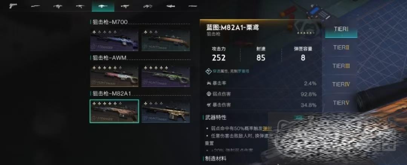Select the shotgun weapon category icon
This screenshot has width=407, height=165.
(35, 6)
